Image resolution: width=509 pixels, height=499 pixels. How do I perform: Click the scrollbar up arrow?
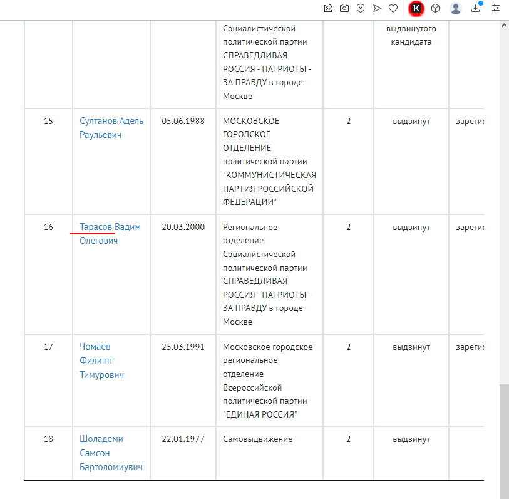click(504, 25)
